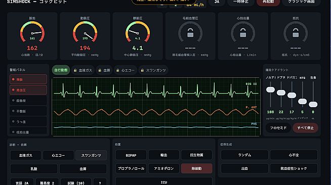This screenshot has height=185, width=331.
Task: Click the ICU button
Action: pyautogui.click(x=164, y=181)
